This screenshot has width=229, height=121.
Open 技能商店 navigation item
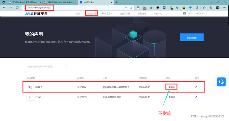tap(142, 13)
